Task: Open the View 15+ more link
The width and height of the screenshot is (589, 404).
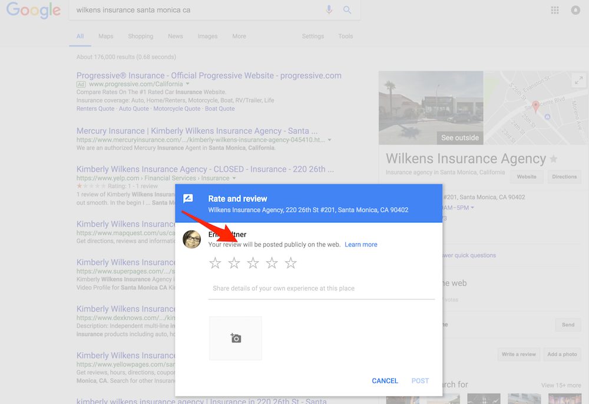Action: tap(561, 385)
